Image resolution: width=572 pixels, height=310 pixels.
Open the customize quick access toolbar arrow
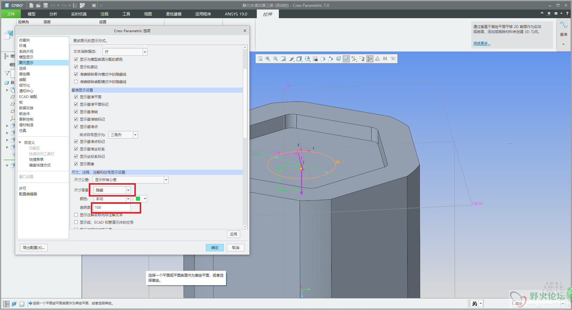click(101, 5)
